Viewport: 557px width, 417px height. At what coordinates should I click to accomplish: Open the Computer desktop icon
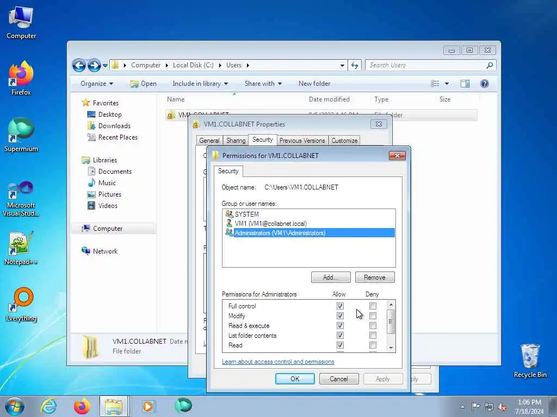(x=21, y=22)
